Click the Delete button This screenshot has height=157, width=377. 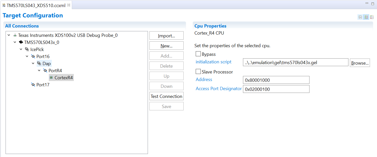pyautogui.click(x=166, y=66)
